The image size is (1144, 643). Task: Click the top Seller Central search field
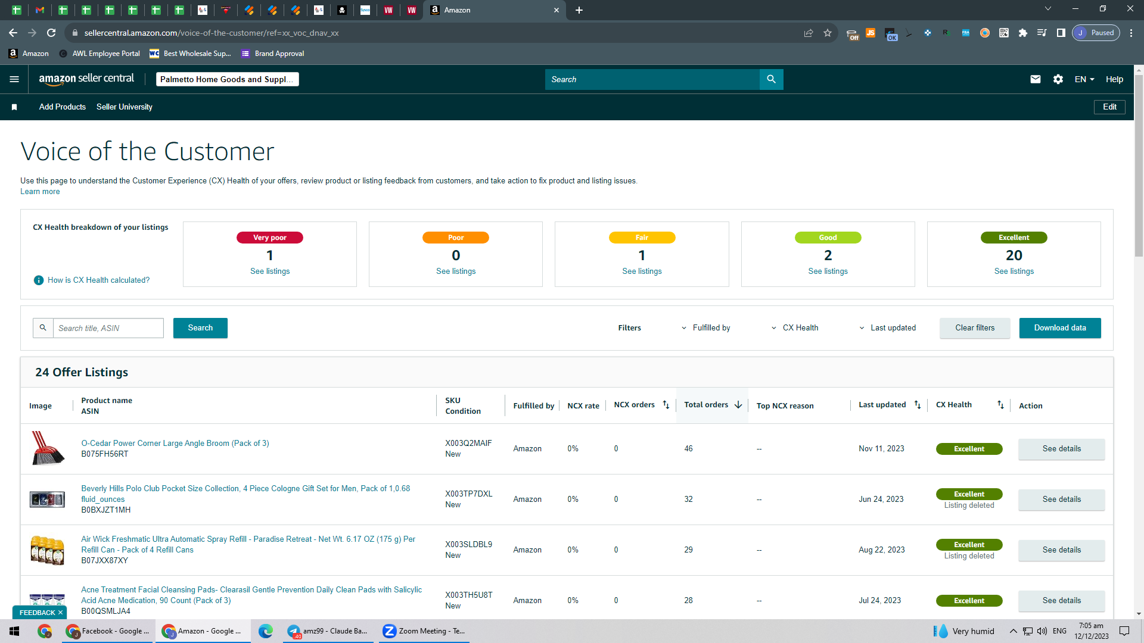[x=652, y=79]
